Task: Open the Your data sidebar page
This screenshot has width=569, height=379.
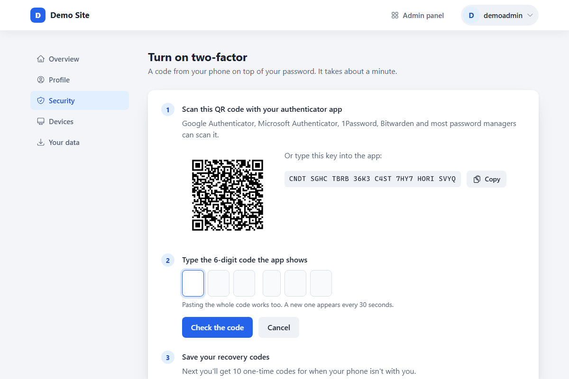Action: (80, 143)
